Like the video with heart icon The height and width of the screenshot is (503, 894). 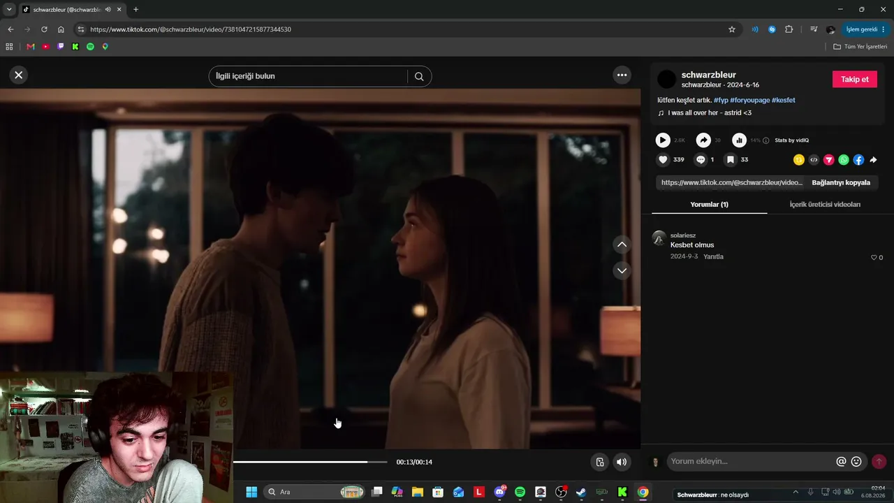[x=663, y=160]
